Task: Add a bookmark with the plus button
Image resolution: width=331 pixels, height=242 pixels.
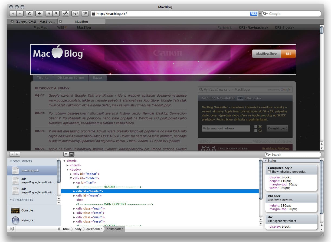Action: point(39,14)
